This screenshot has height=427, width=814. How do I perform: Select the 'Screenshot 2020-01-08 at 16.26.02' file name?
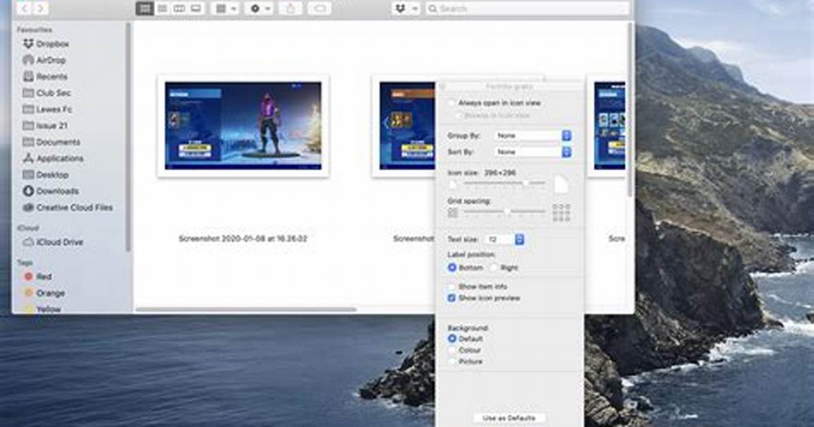(x=243, y=239)
